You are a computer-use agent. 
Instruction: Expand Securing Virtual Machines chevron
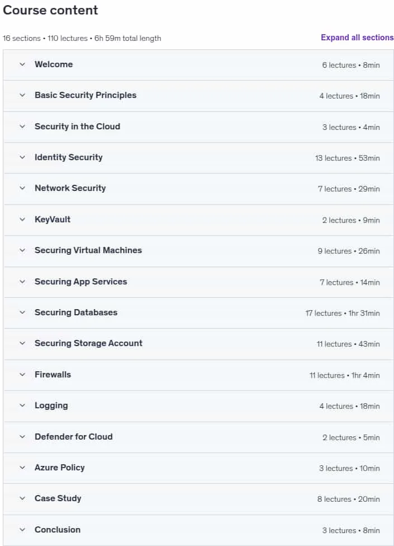click(22, 250)
